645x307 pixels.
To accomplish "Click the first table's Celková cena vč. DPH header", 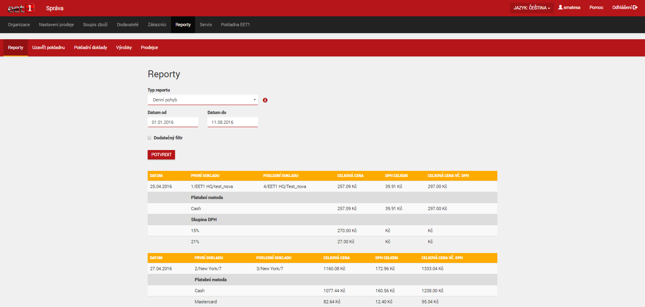I will (x=448, y=176).
